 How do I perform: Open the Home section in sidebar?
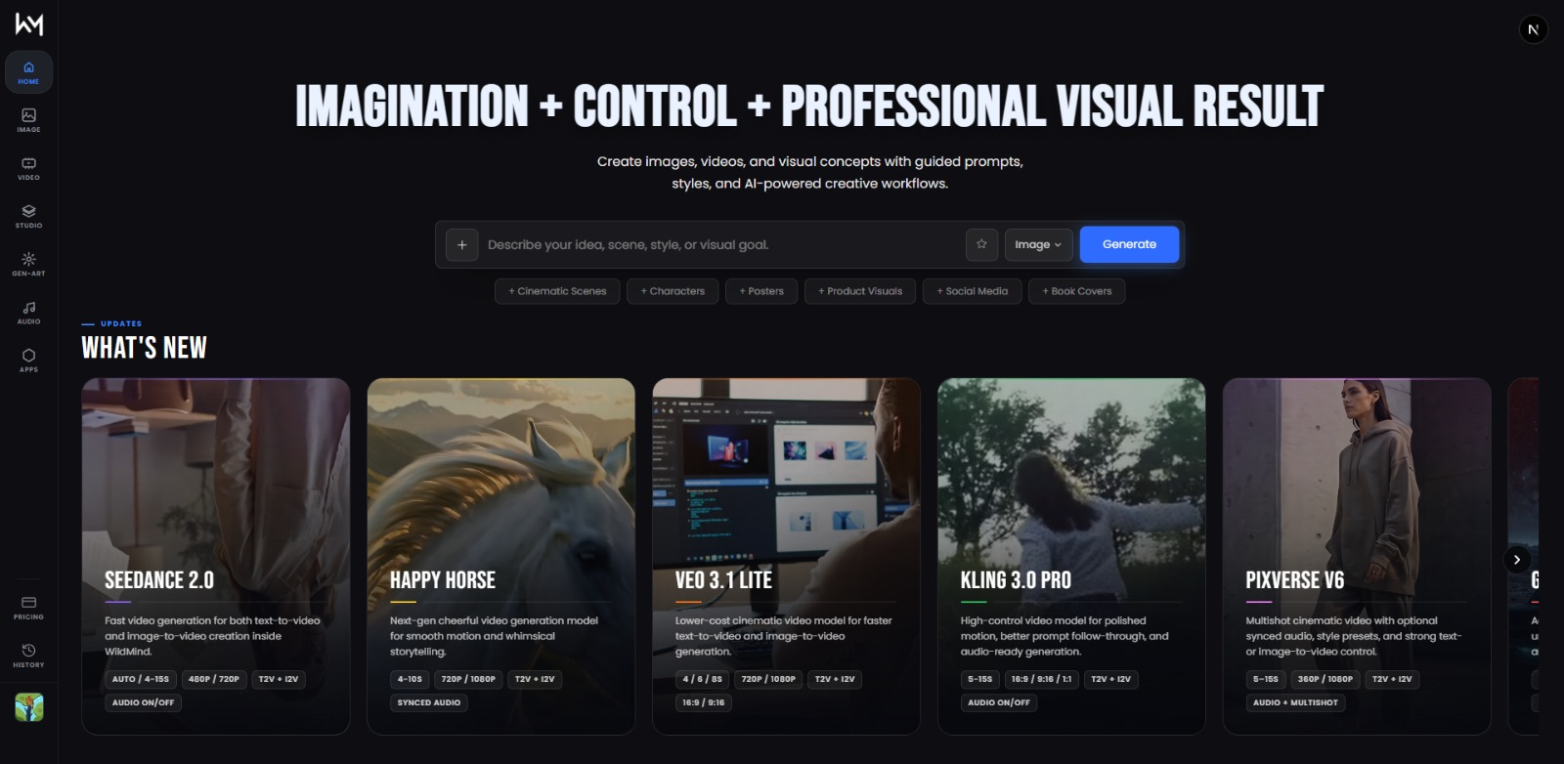point(28,72)
